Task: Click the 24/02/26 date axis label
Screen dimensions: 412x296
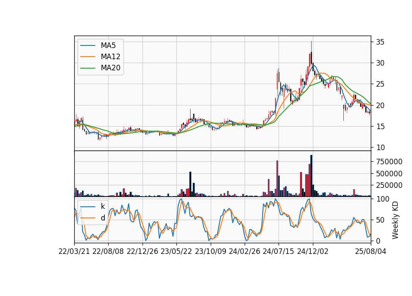Action: (244, 252)
